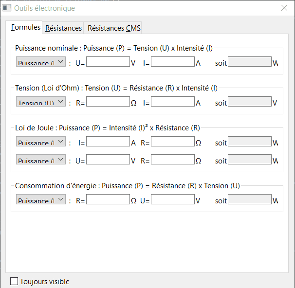Click R= field in Consommation d'énergie section
This screenshot has width=295, height=288.
coord(108,200)
